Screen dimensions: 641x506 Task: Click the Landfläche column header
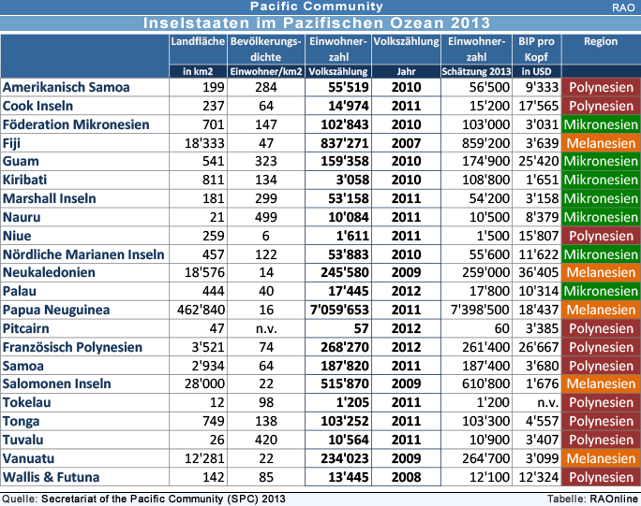tap(198, 42)
